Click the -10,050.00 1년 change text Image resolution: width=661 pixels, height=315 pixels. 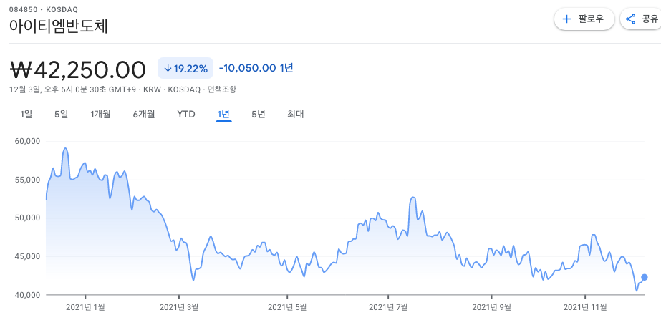tap(256, 68)
